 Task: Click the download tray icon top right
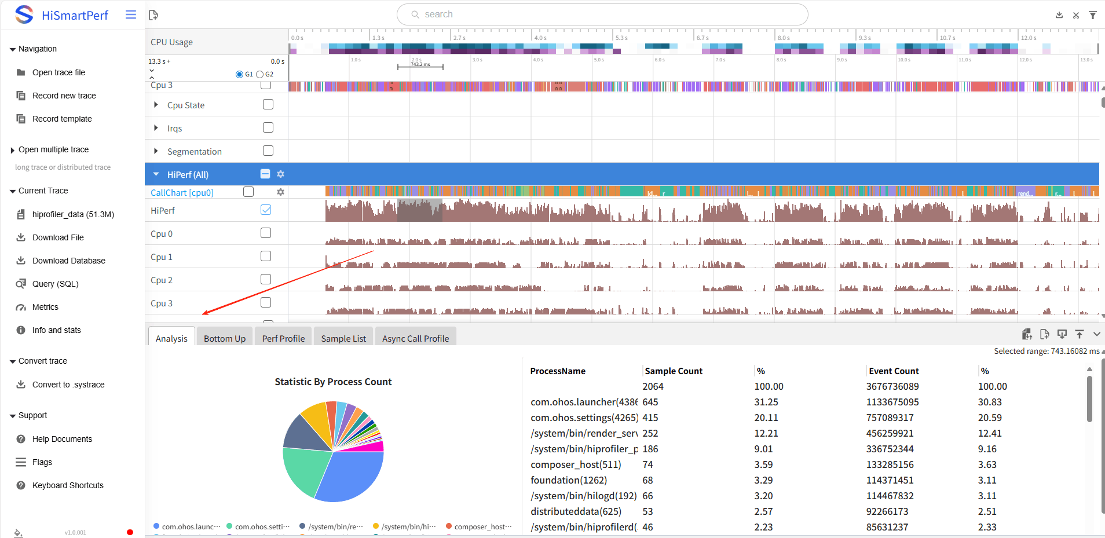coord(1059,15)
